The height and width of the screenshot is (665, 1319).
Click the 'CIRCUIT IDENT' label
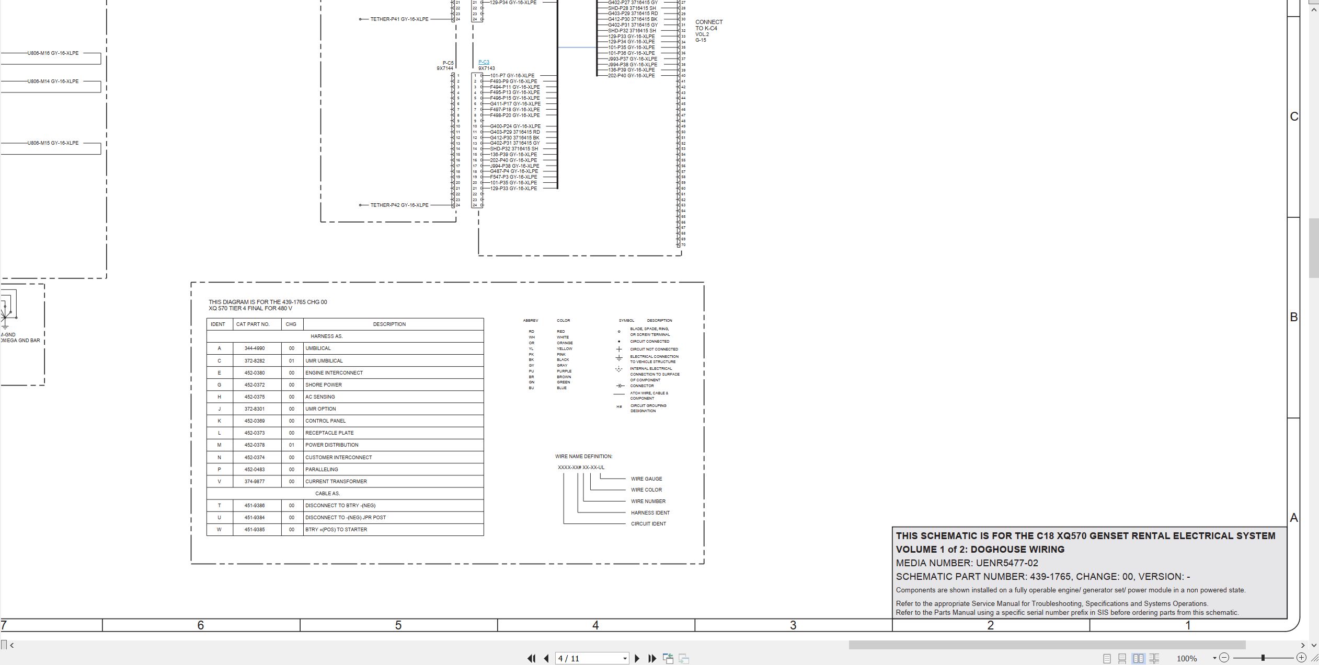648,524
